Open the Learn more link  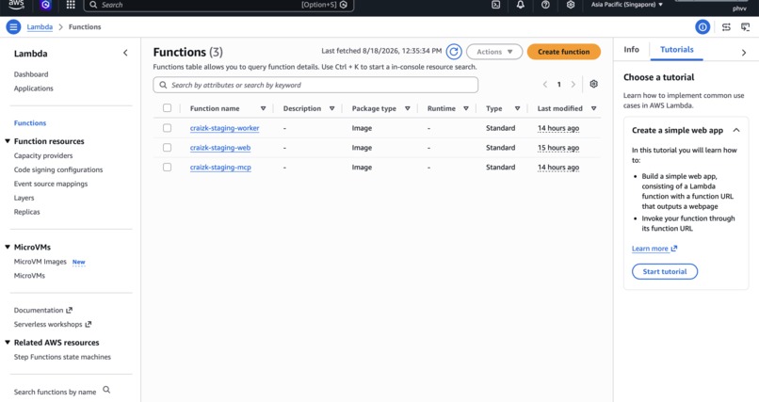pyautogui.click(x=654, y=249)
